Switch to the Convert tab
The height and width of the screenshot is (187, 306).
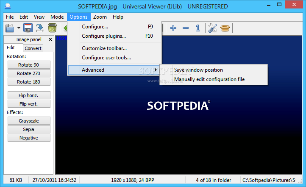33,48
